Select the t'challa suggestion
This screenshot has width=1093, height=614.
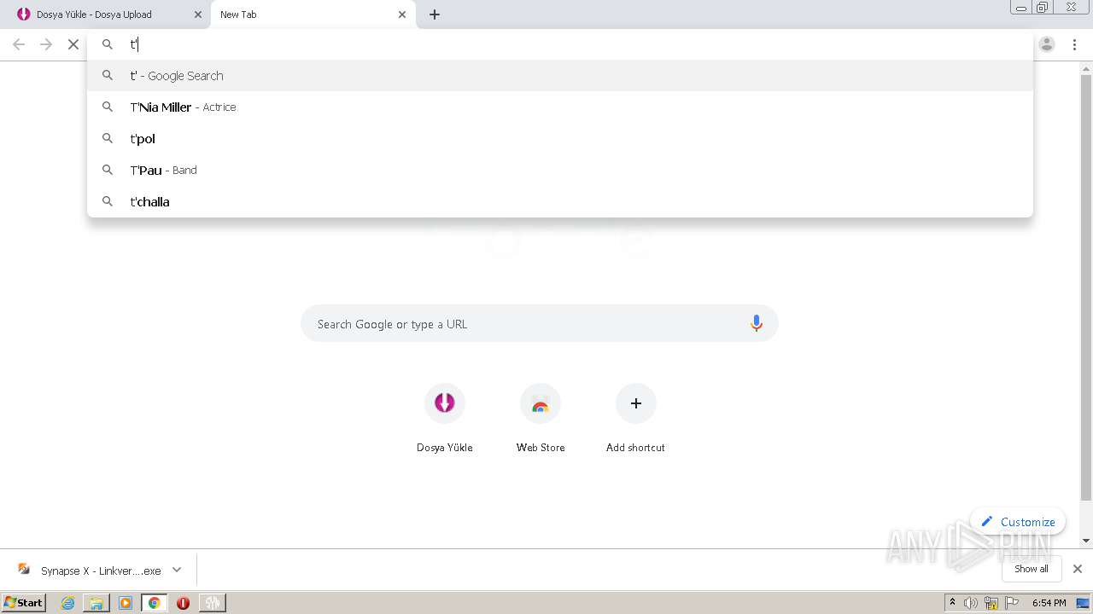point(560,201)
